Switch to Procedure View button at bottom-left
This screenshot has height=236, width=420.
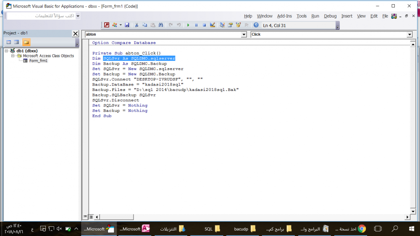pos(85,217)
